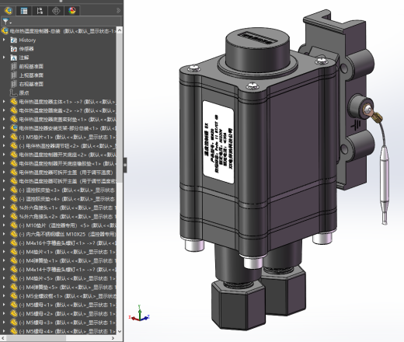Click the tree scrollbar down arrow
The width and height of the screenshot is (404, 342).
point(120,331)
